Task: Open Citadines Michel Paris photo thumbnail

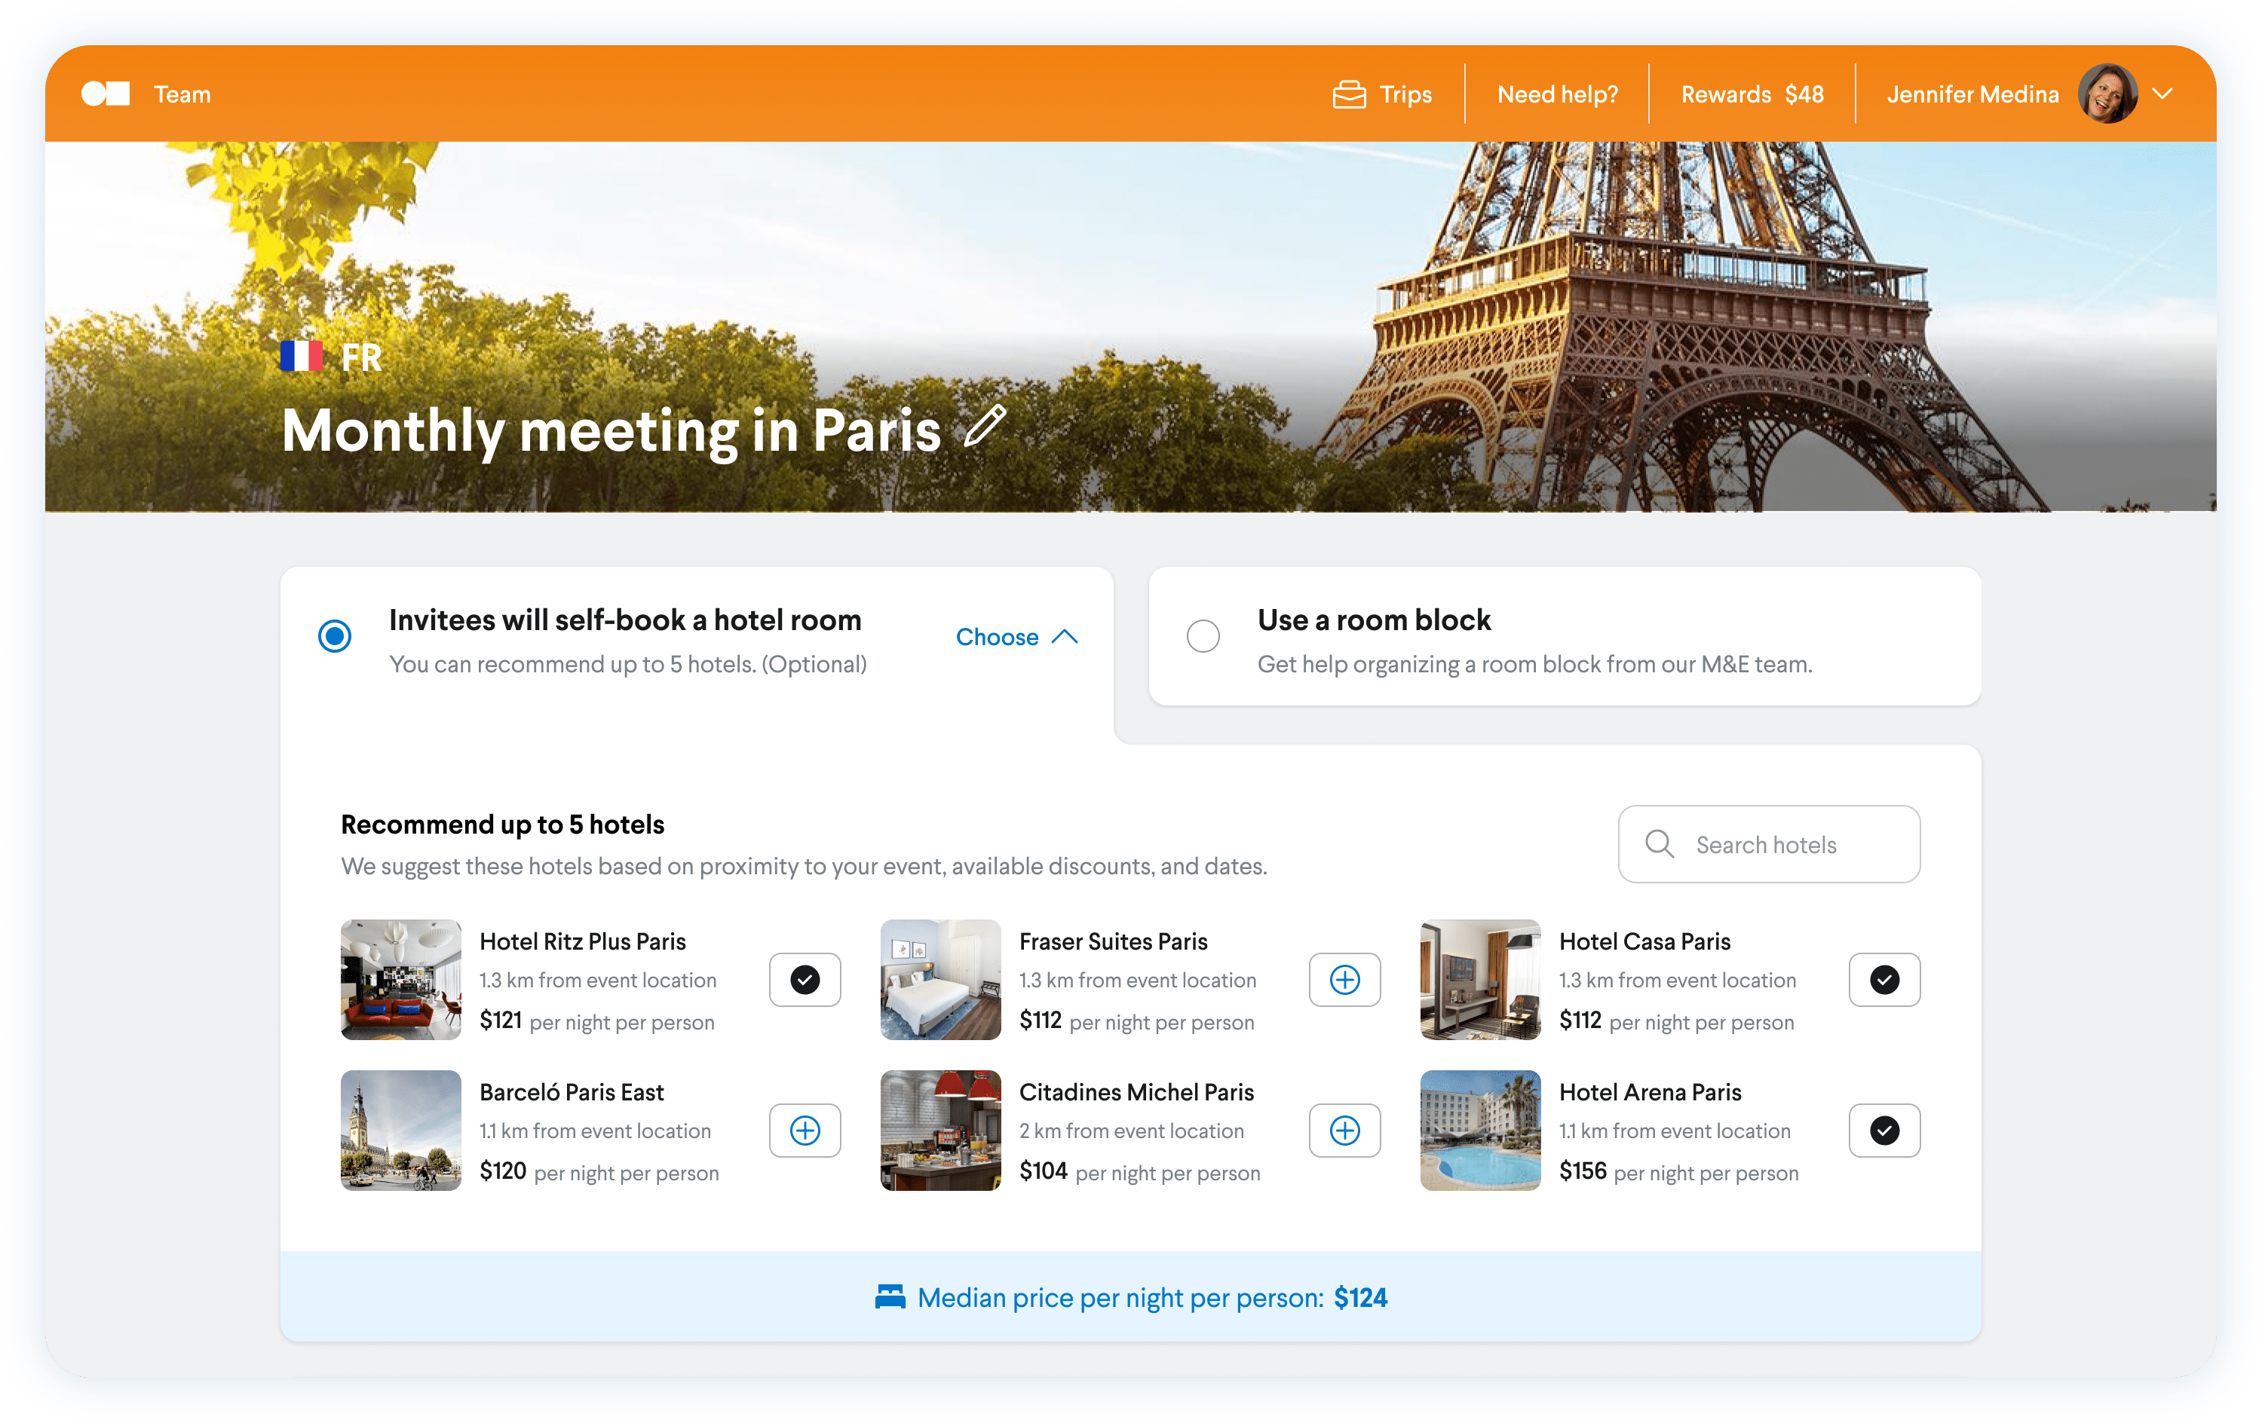Action: 940,1130
